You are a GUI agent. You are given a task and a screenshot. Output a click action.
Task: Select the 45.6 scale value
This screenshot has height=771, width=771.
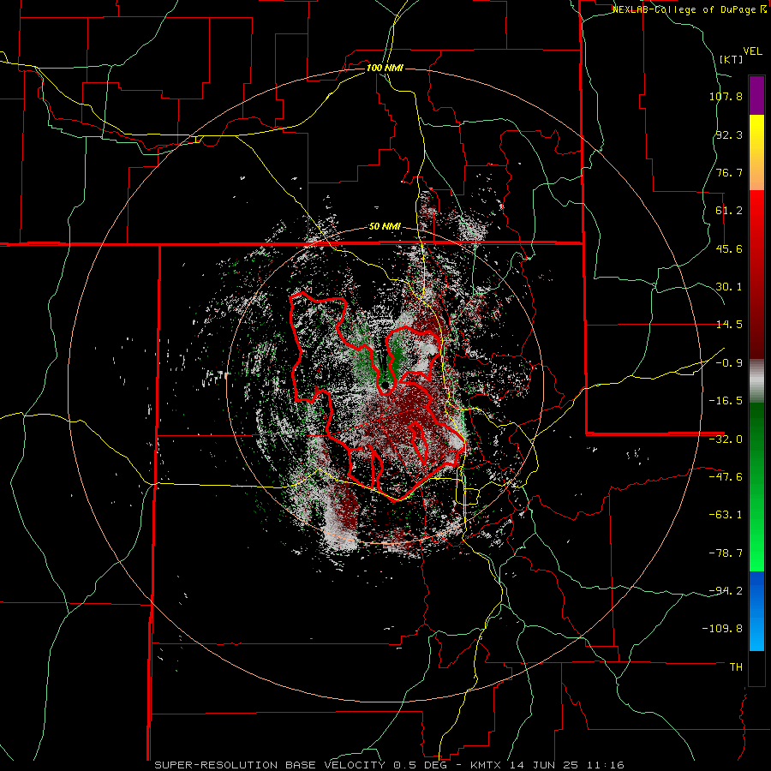click(x=729, y=248)
